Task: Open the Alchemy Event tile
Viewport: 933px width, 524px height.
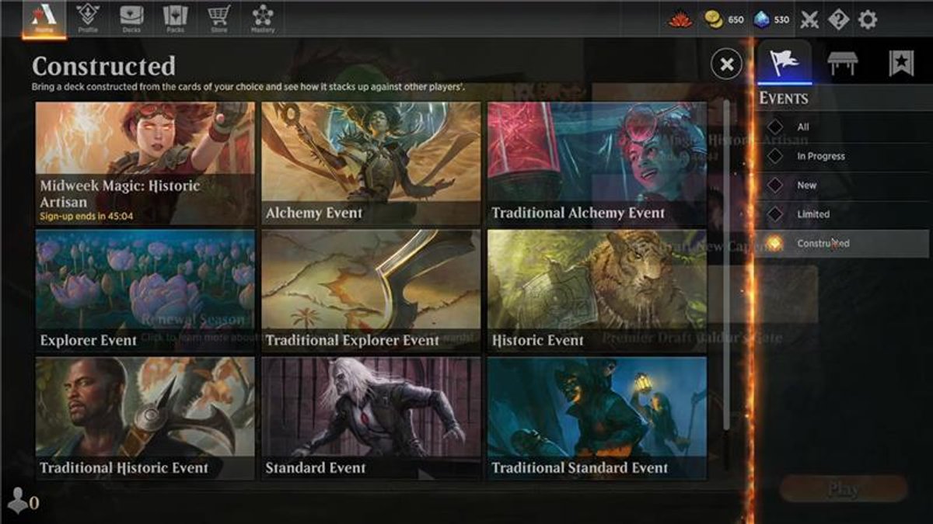Action: pos(371,163)
